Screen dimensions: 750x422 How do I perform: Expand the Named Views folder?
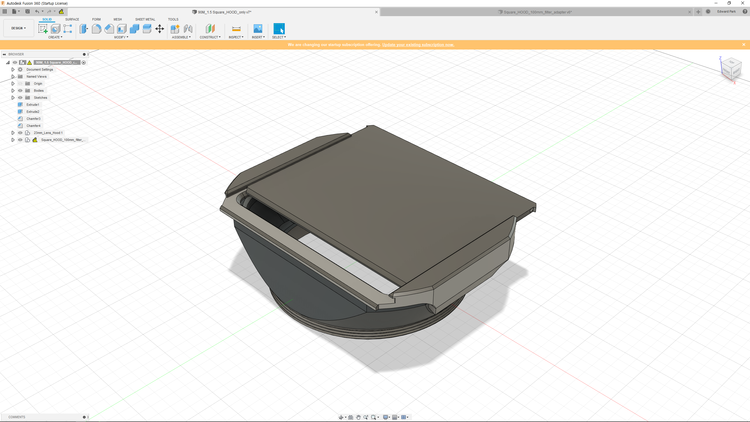[x=13, y=76]
